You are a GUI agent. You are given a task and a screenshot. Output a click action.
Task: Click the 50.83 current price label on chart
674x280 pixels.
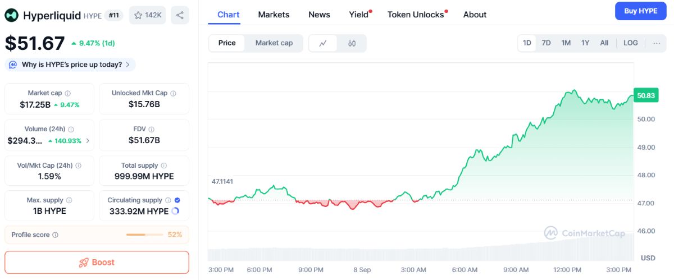click(646, 95)
